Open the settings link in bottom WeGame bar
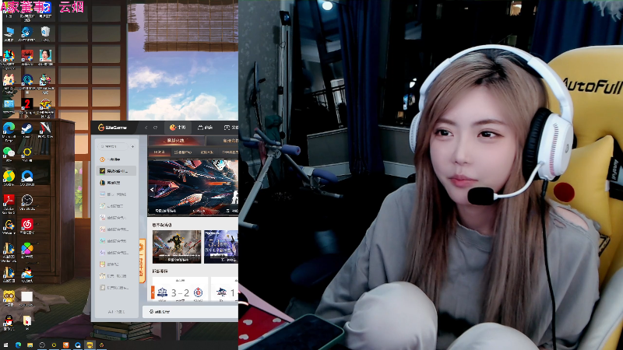Image resolution: width=623 pixels, height=350 pixels. 160,312
